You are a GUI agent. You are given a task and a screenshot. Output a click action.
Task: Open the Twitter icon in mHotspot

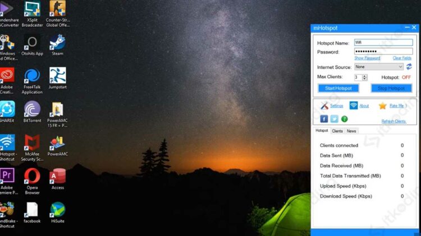[x=334, y=119]
